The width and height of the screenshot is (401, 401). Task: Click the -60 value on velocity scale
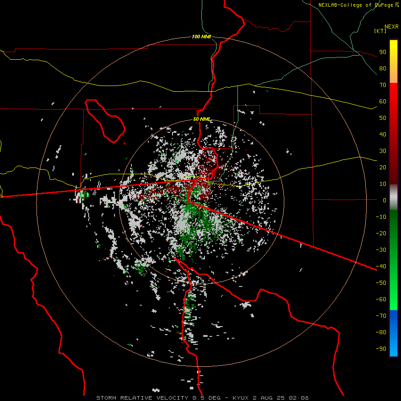(x=381, y=299)
